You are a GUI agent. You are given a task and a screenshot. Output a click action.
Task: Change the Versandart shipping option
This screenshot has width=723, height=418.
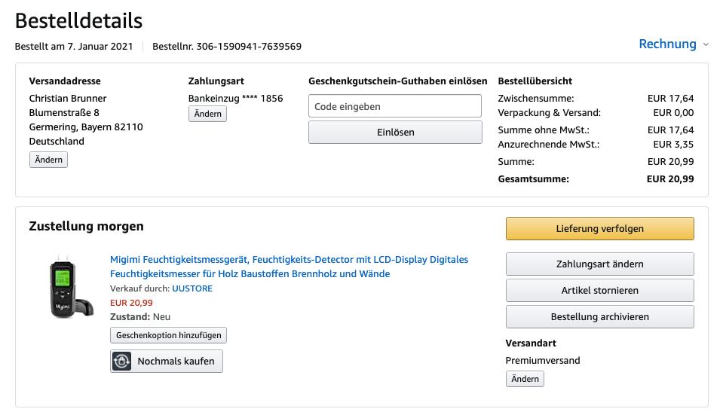525,379
